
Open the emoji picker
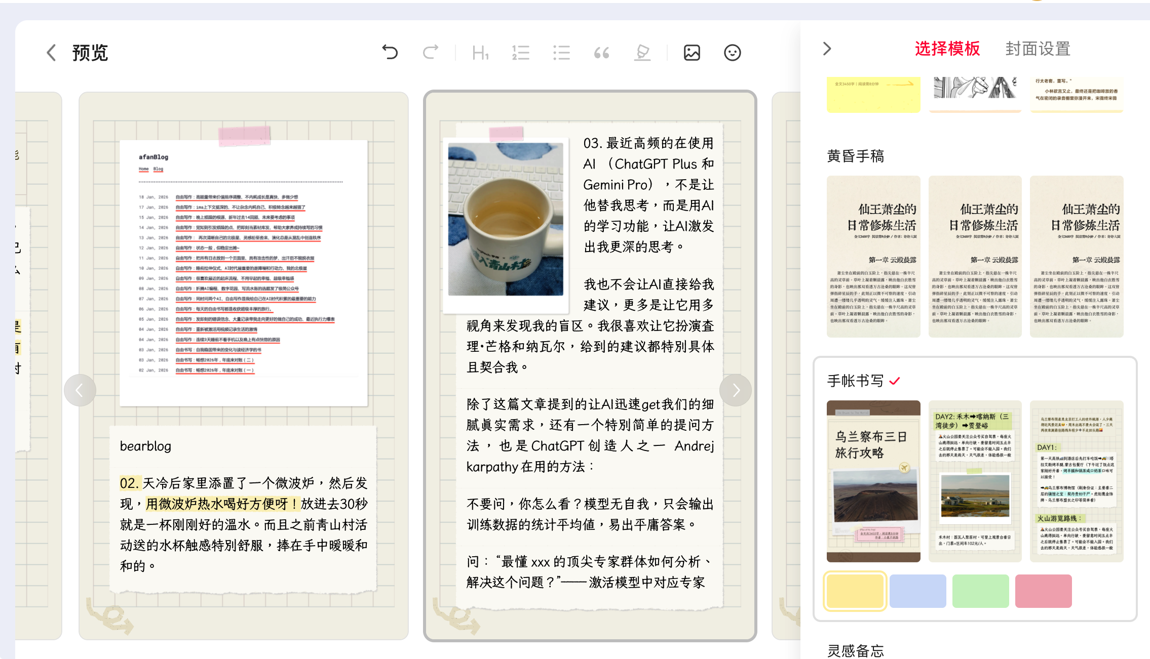732,52
